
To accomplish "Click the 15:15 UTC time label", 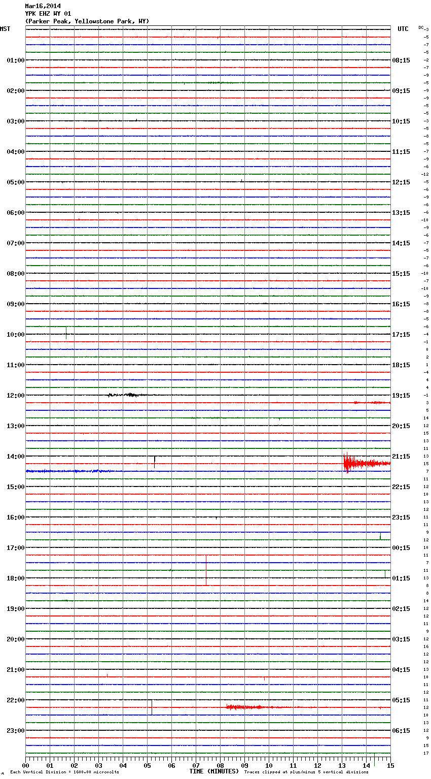I will [x=401, y=274].
